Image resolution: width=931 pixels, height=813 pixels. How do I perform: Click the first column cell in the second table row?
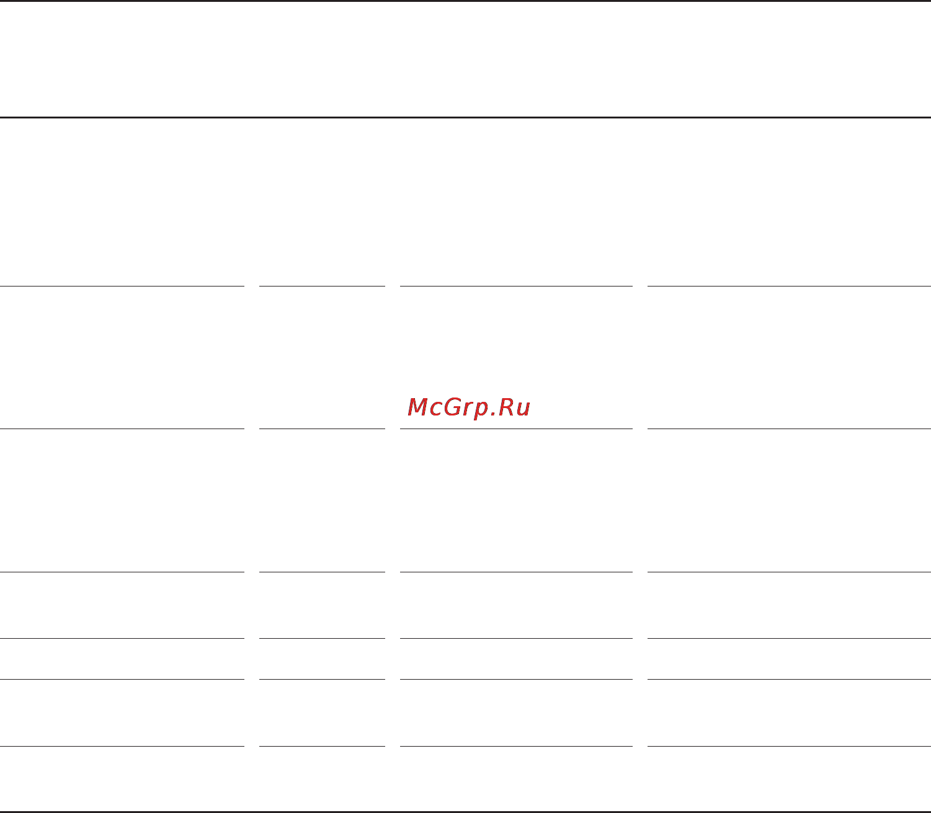click(x=122, y=357)
